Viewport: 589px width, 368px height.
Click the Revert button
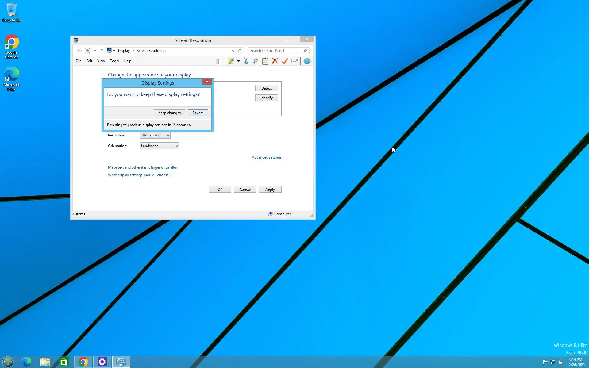coord(198,113)
